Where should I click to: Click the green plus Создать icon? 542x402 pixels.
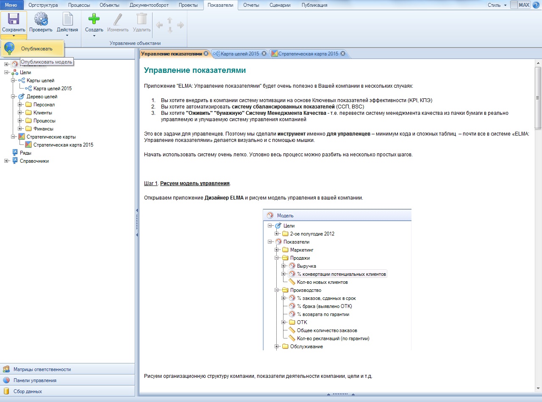tap(94, 19)
